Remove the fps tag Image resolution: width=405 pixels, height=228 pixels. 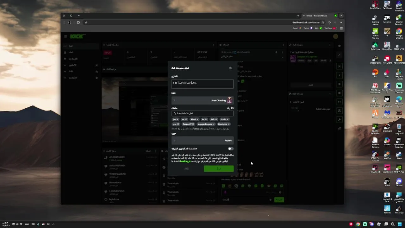tap(177, 119)
